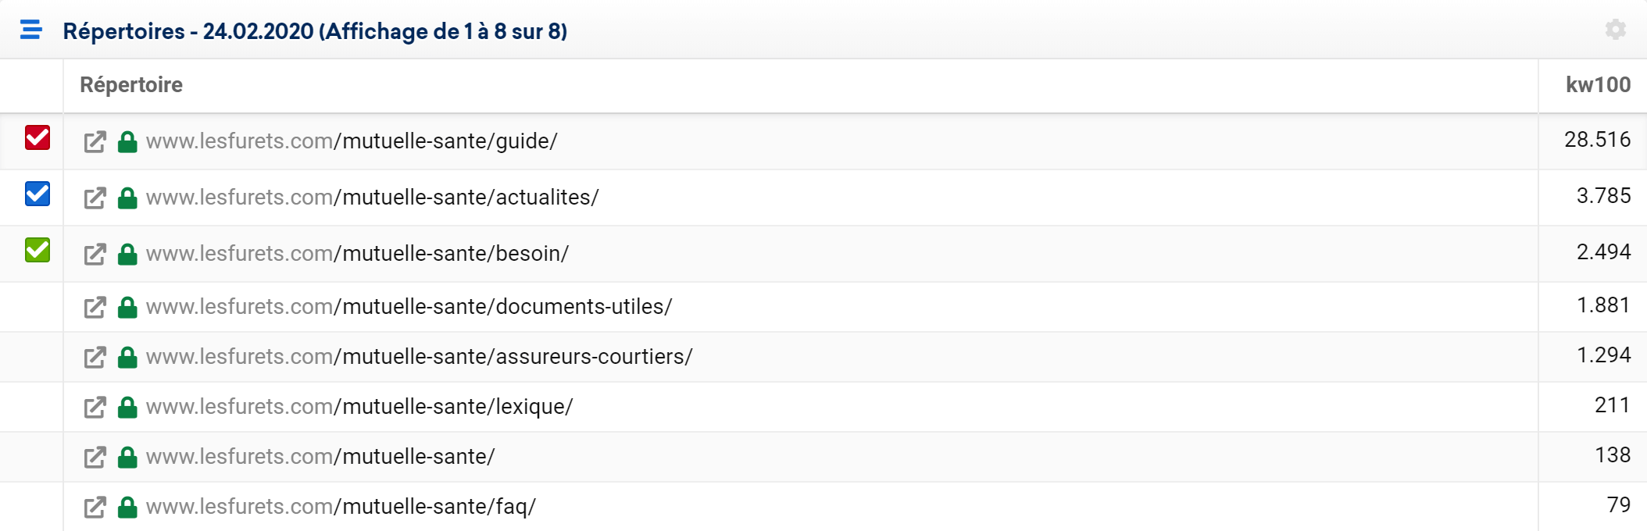Open the hamburger menu next to Répertoires
Viewport: 1647px width, 531px height.
pyautogui.click(x=31, y=30)
